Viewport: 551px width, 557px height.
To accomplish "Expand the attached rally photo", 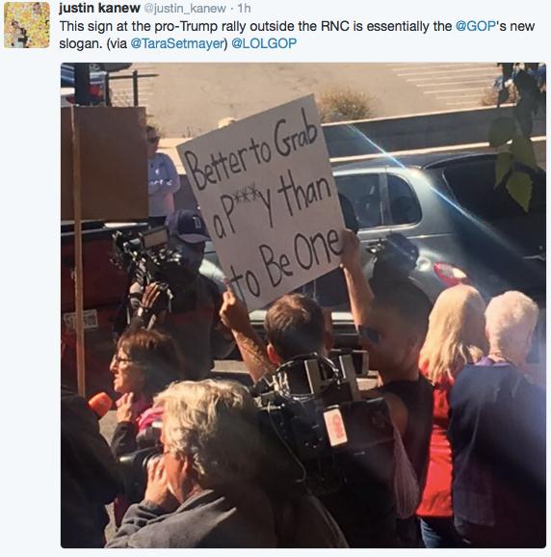I will (303, 305).
